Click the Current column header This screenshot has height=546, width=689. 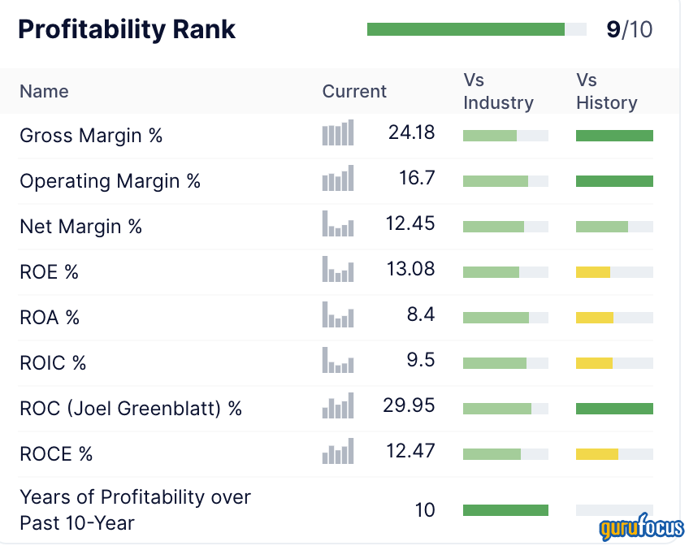[354, 91]
